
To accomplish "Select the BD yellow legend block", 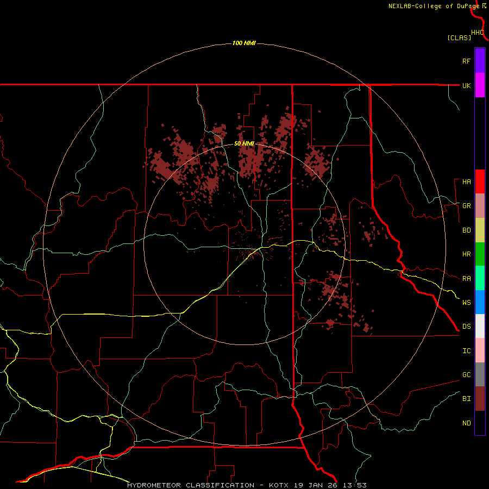I will click(x=480, y=230).
